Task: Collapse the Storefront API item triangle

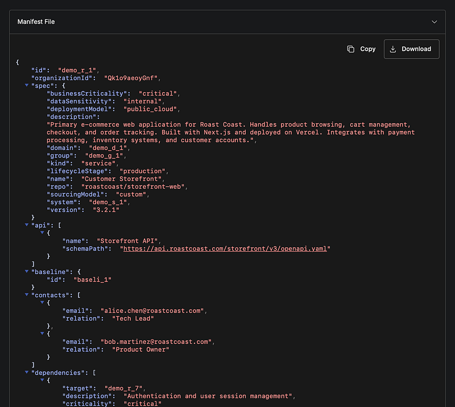Action: coord(42,232)
